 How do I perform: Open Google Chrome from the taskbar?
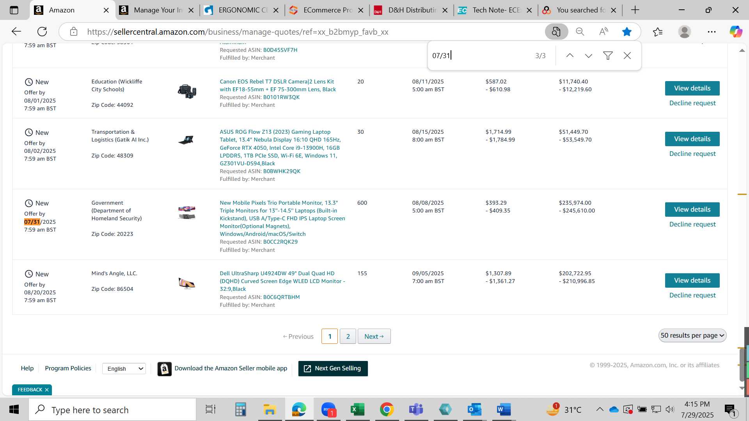[387, 410]
